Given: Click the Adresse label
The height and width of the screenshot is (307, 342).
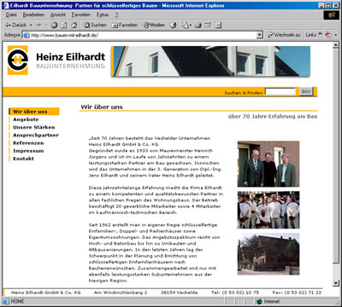Looking at the screenshot, I should pos(12,35).
